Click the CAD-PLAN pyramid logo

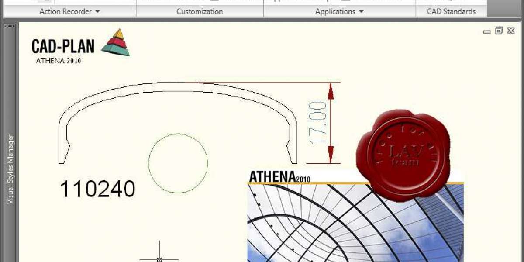(x=116, y=42)
